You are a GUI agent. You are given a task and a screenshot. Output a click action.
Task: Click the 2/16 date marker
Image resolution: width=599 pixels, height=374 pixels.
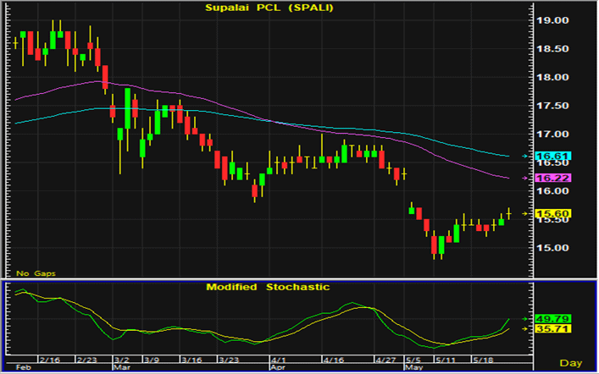tap(50, 360)
